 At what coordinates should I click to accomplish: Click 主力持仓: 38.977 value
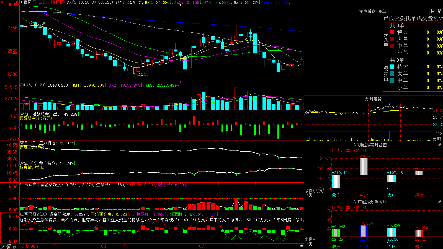point(56,143)
